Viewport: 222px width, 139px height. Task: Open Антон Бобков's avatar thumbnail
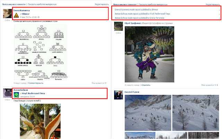tap(7, 93)
